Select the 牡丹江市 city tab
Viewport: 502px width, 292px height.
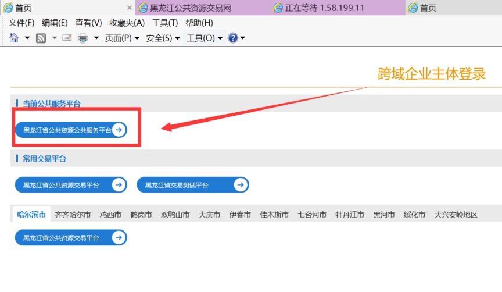350,215
